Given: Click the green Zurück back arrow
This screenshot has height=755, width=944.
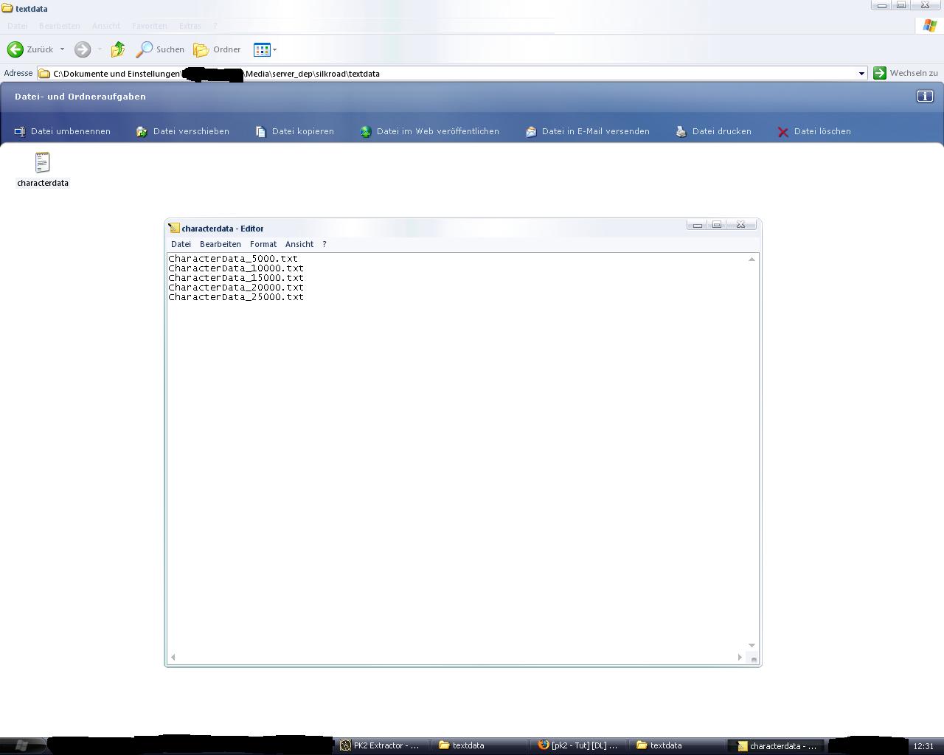Looking at the screenshot, I should tap(15, 49).
